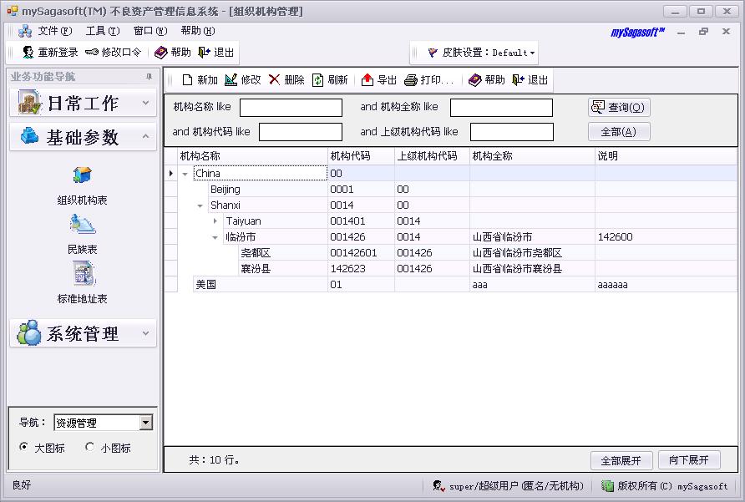Select the small icons (小图标) radio button

click(89, 447)
